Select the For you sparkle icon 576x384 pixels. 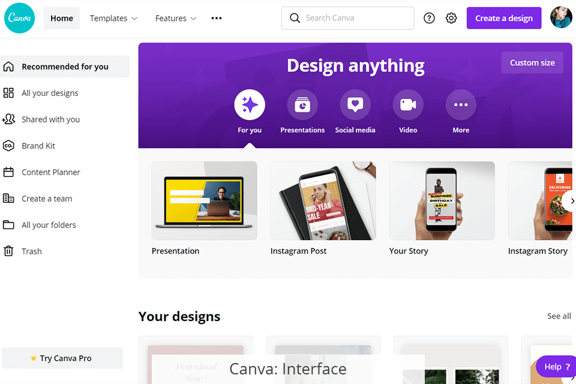click(x=250, y=105)
